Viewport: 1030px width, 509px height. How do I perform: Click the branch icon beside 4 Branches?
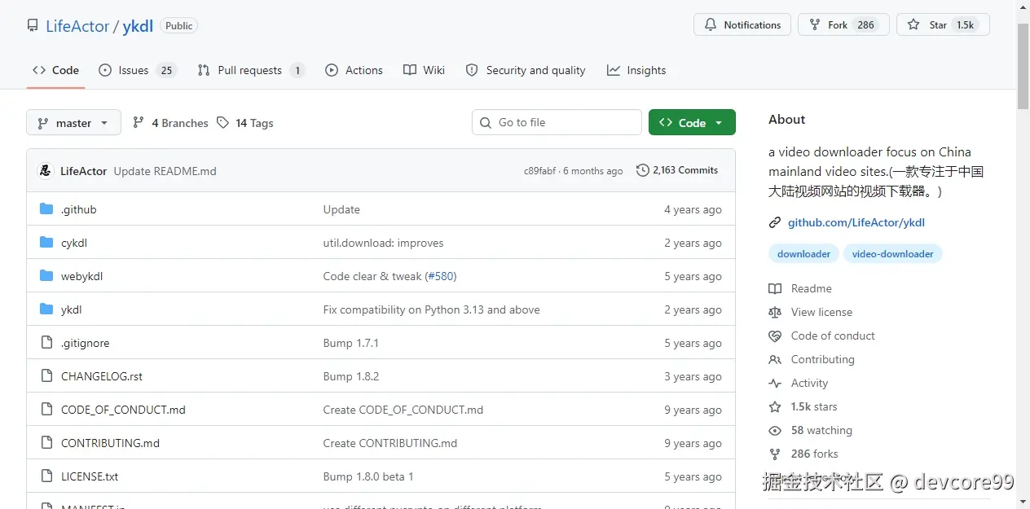[139, 123]
